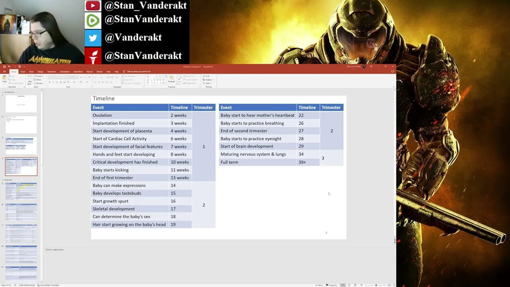
Task: Open the File tab
Action: tap(4, 72)
